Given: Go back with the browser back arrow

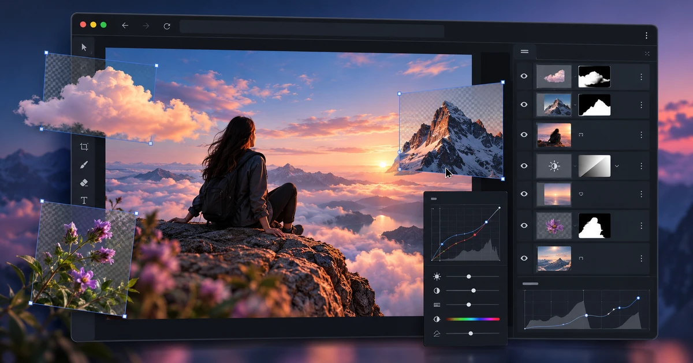Looking at the screenshot, I should tap(125, 25).
